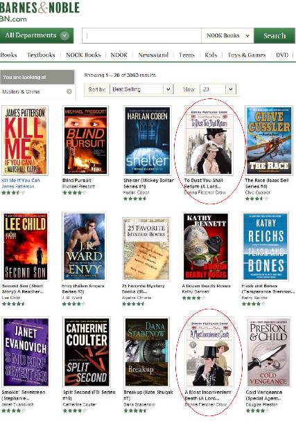
Task: Open the James Patterson author link
Action: pyautogui.click(x=18, y=186)
